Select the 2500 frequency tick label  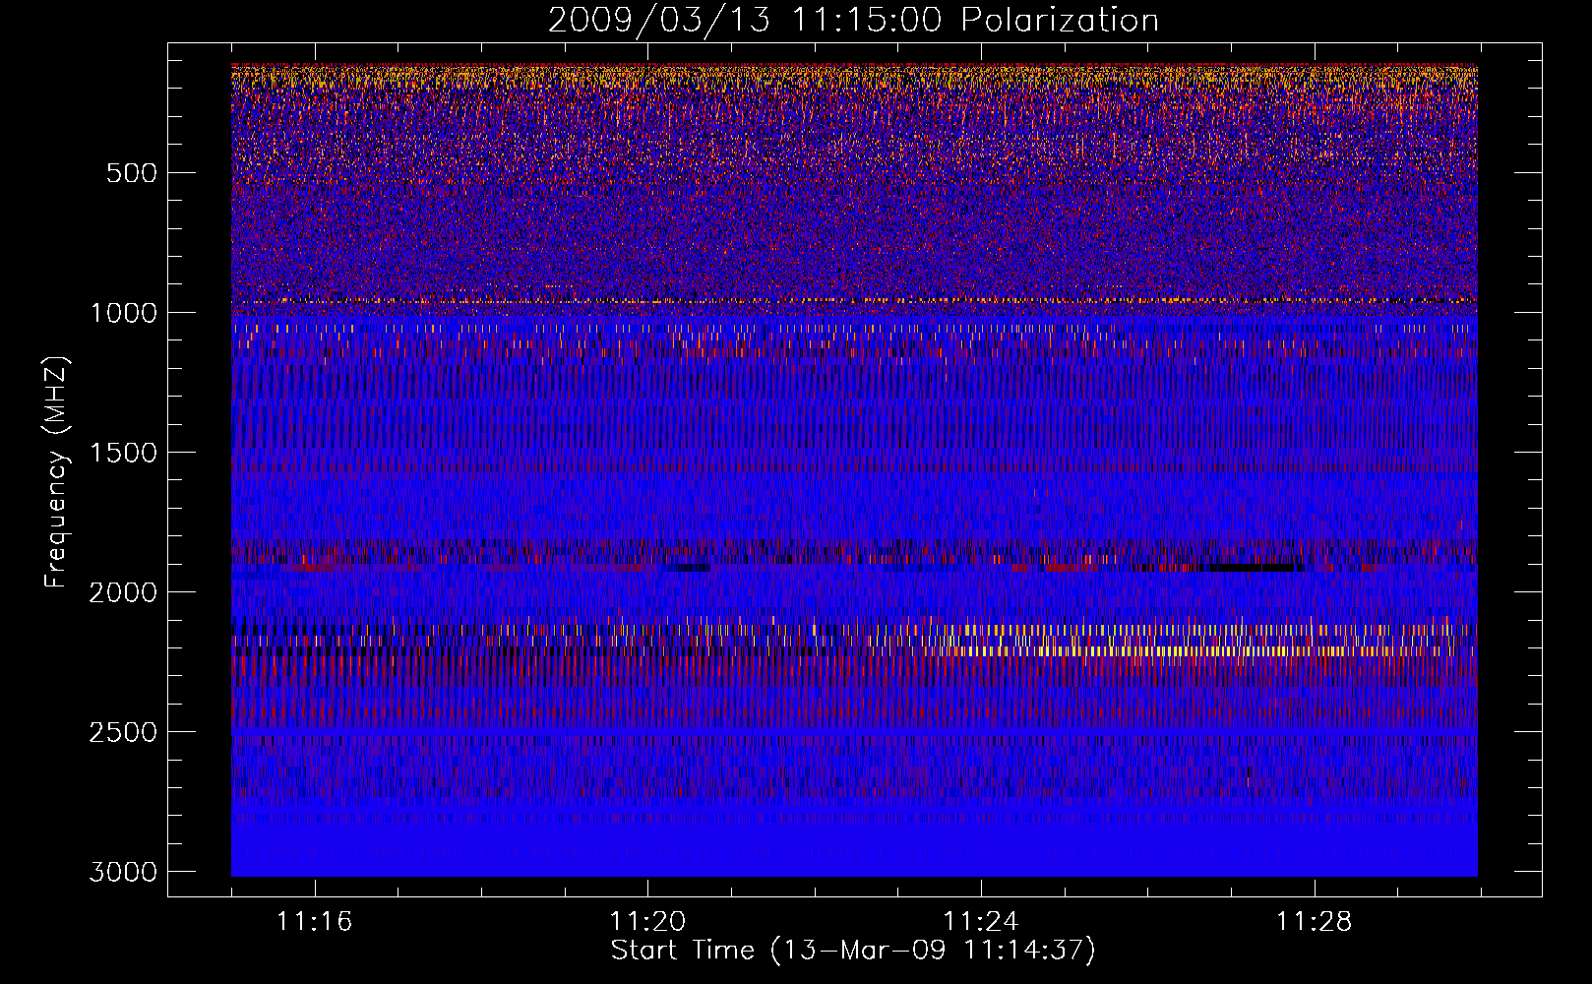pyautogui.click(x=124, y=732)
